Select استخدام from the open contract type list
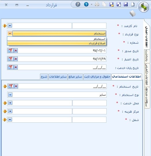The width and height of the screenshot is (151, 156). click(x=57, y=39)
